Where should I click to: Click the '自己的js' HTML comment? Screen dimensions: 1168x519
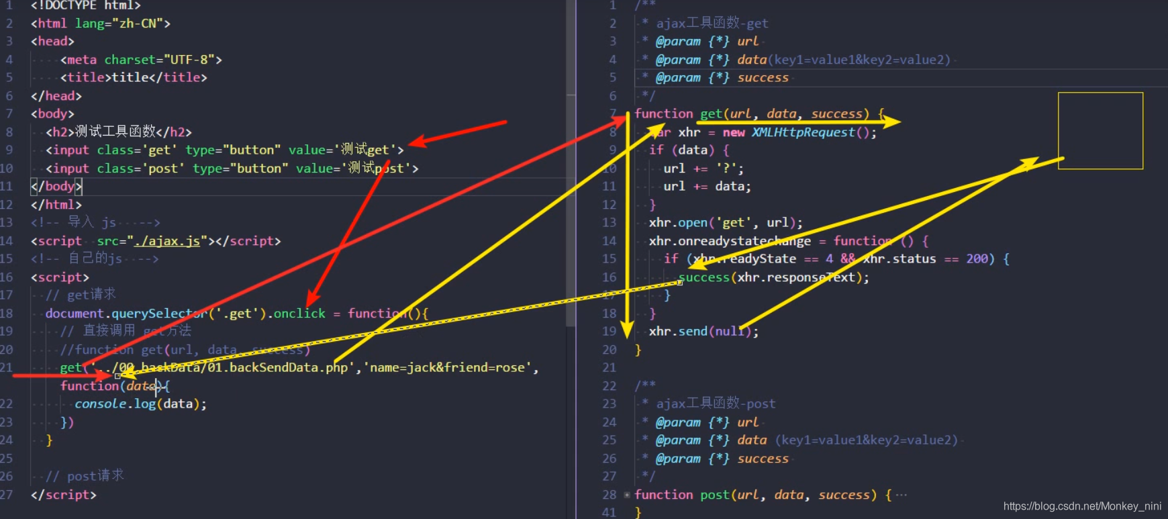click(x=95, y=258)
